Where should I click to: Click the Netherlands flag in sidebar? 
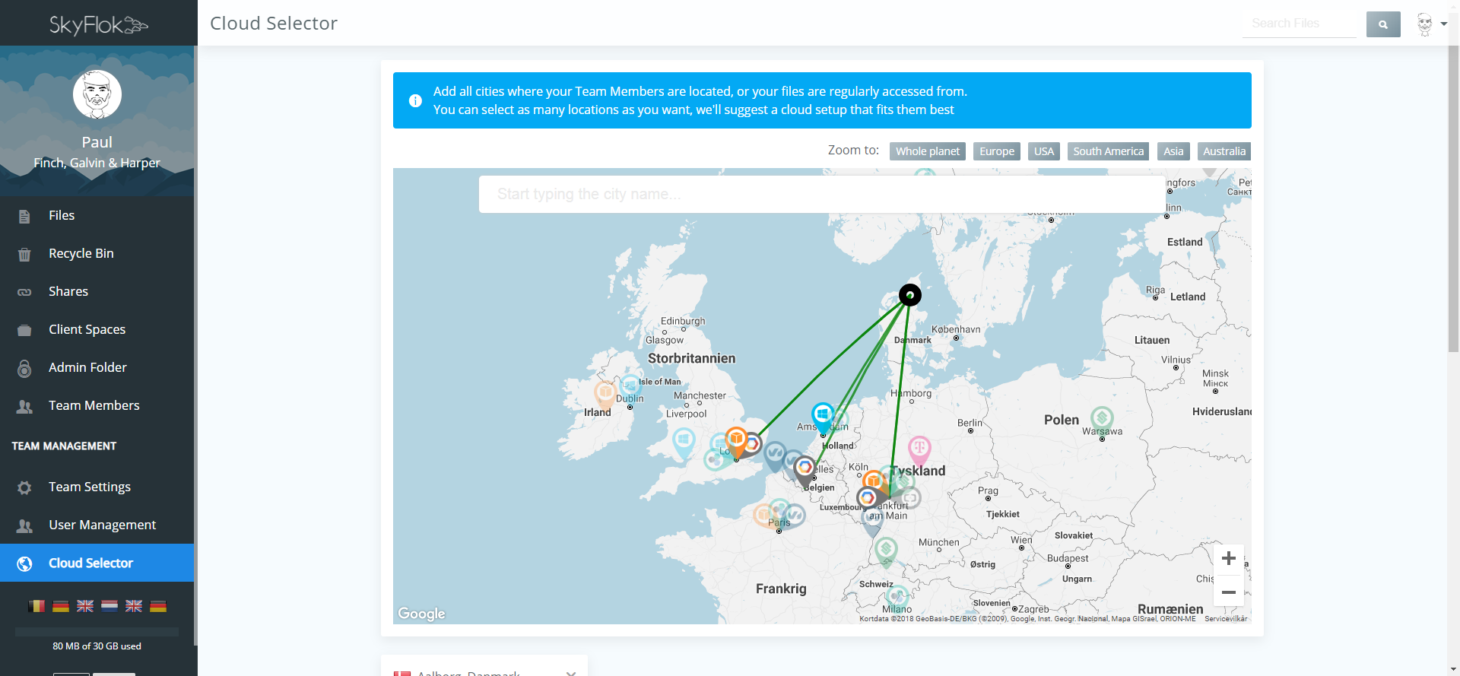click(109, 606)
